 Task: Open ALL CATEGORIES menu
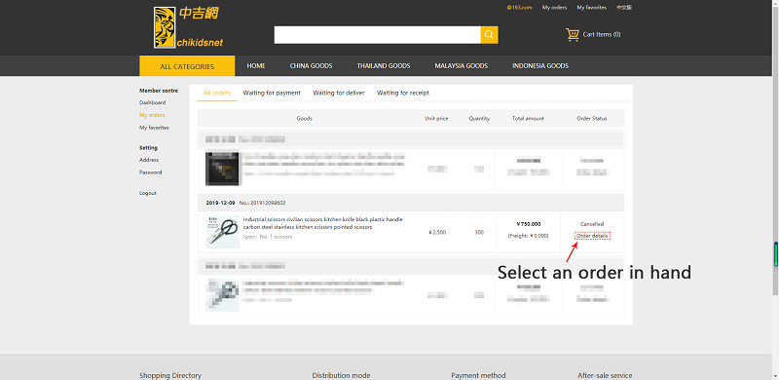coord(187,66)
